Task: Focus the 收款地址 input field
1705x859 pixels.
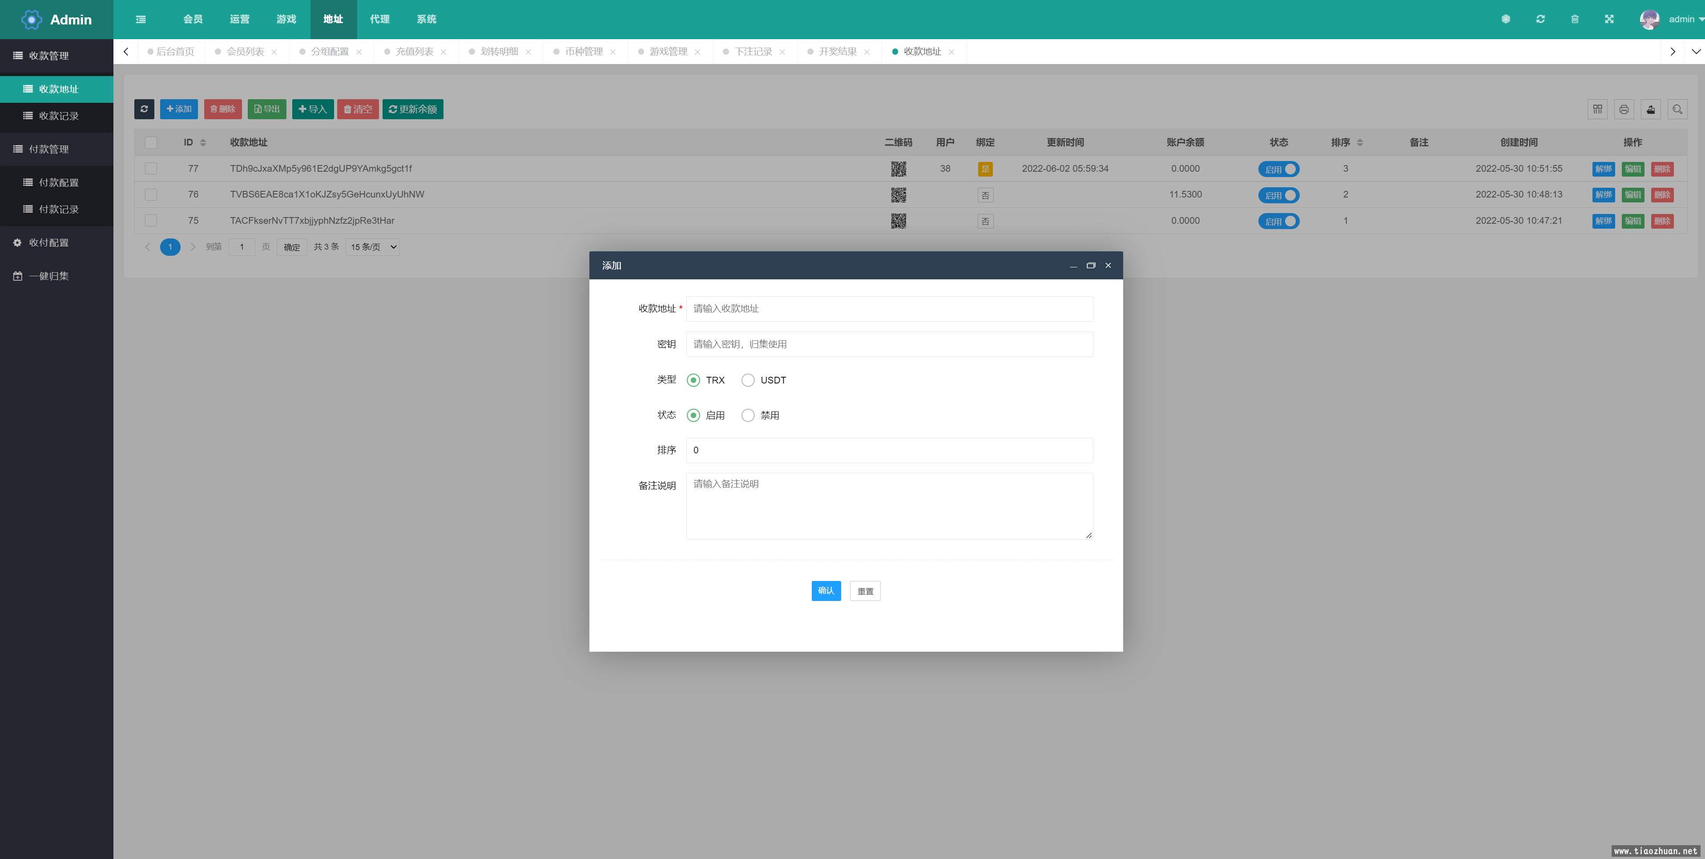Action: (x=890, y=309)
